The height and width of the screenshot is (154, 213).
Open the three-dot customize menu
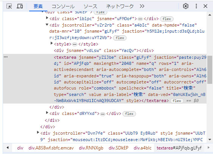(196, 6)
